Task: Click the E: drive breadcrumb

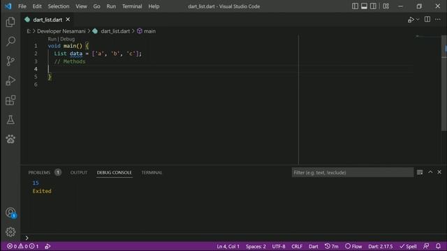Action: tap(29, 31)
